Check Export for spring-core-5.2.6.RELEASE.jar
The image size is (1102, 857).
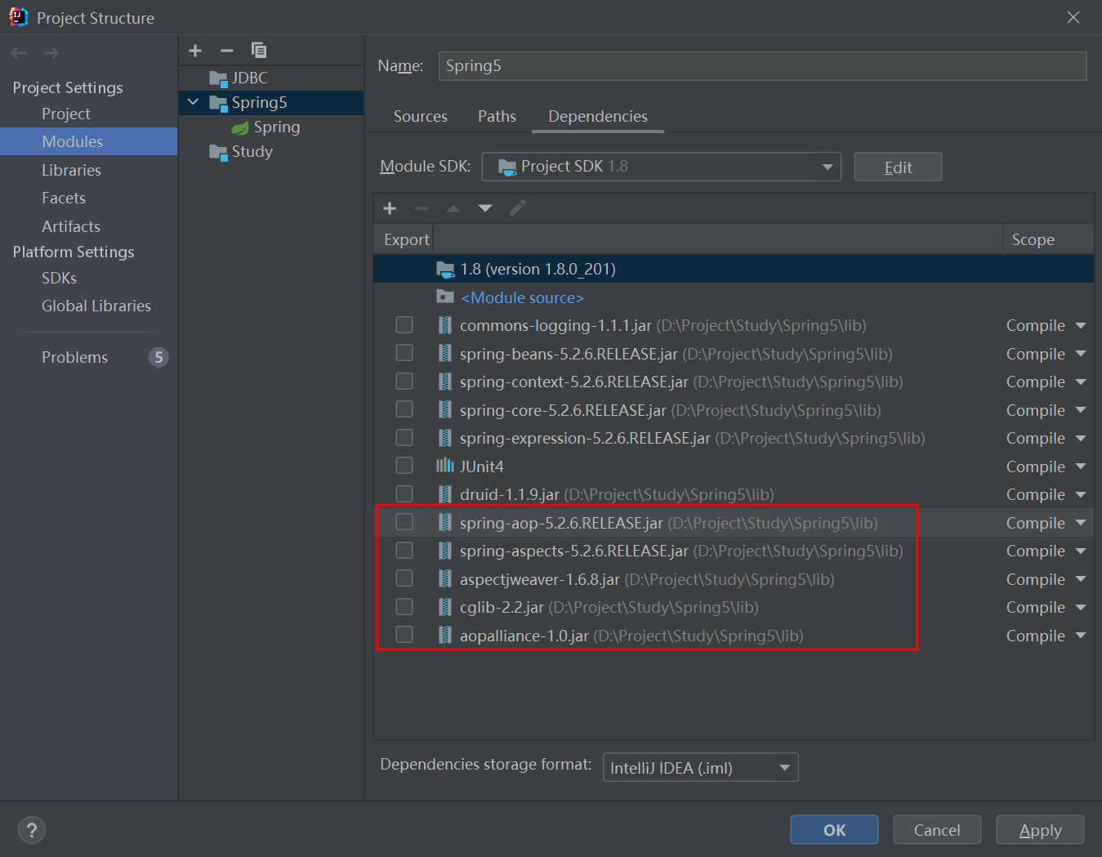pyautogui.click(x=404, y=409)
